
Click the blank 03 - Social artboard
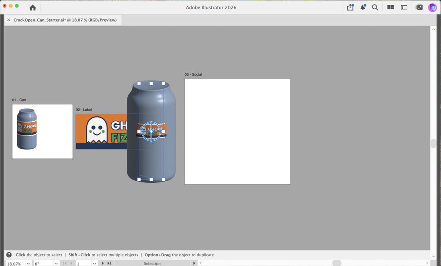click(x=237, y=132)
